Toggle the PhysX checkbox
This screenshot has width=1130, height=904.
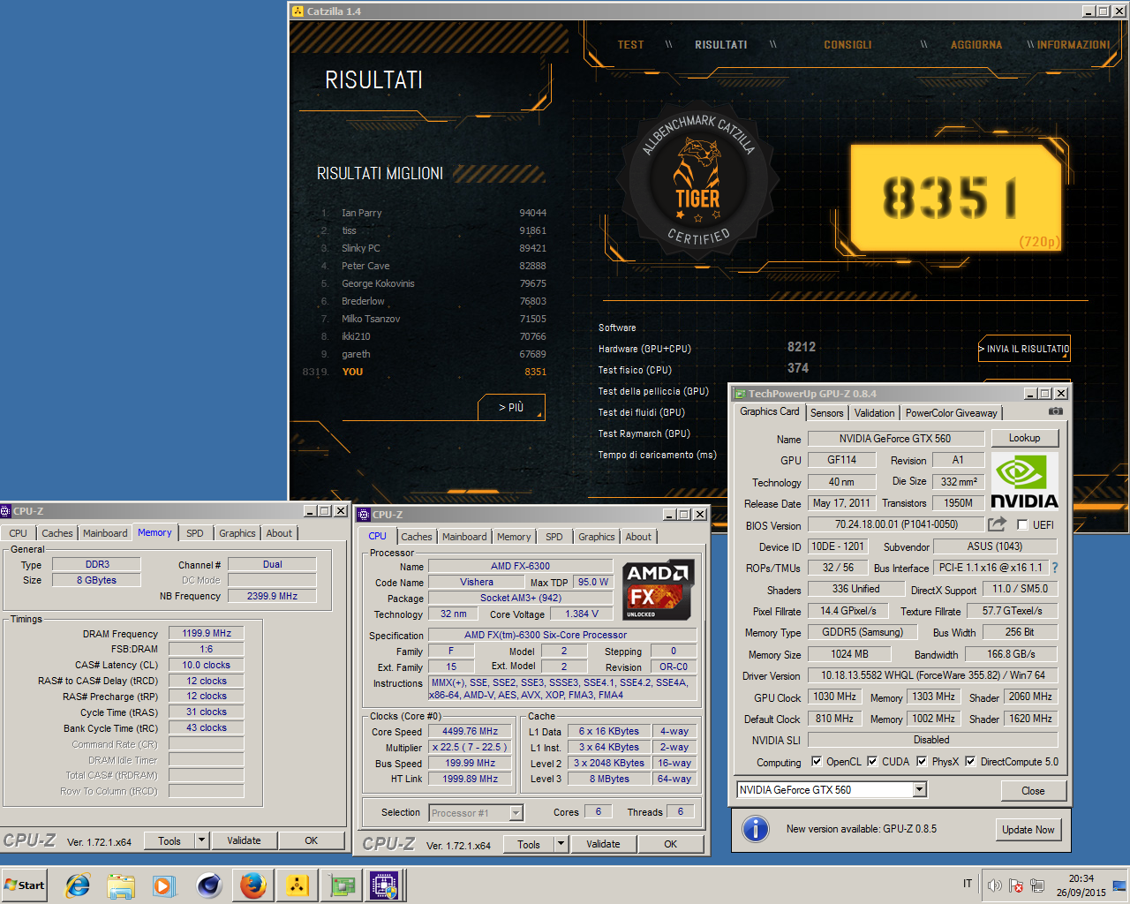[x=922, y=761]
